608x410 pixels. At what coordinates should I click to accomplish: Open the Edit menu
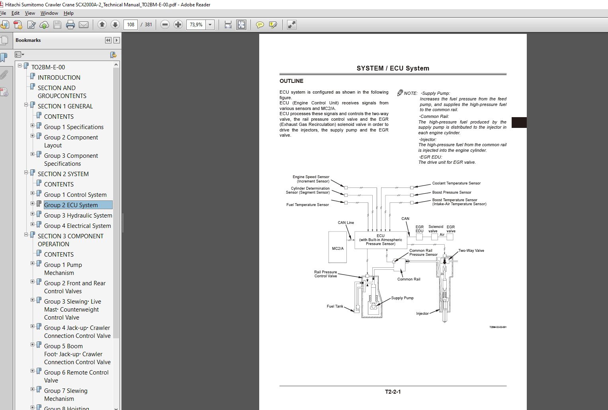[x=16, y=13]
